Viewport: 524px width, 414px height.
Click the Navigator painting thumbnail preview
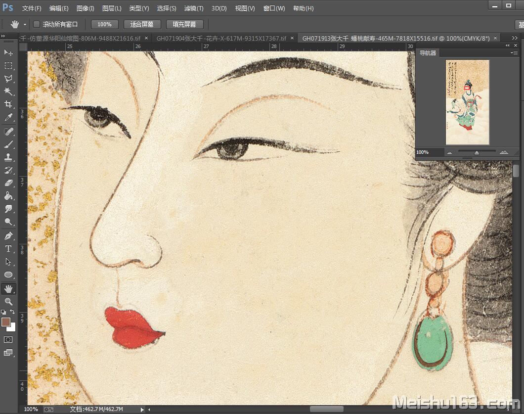point(468,102)
